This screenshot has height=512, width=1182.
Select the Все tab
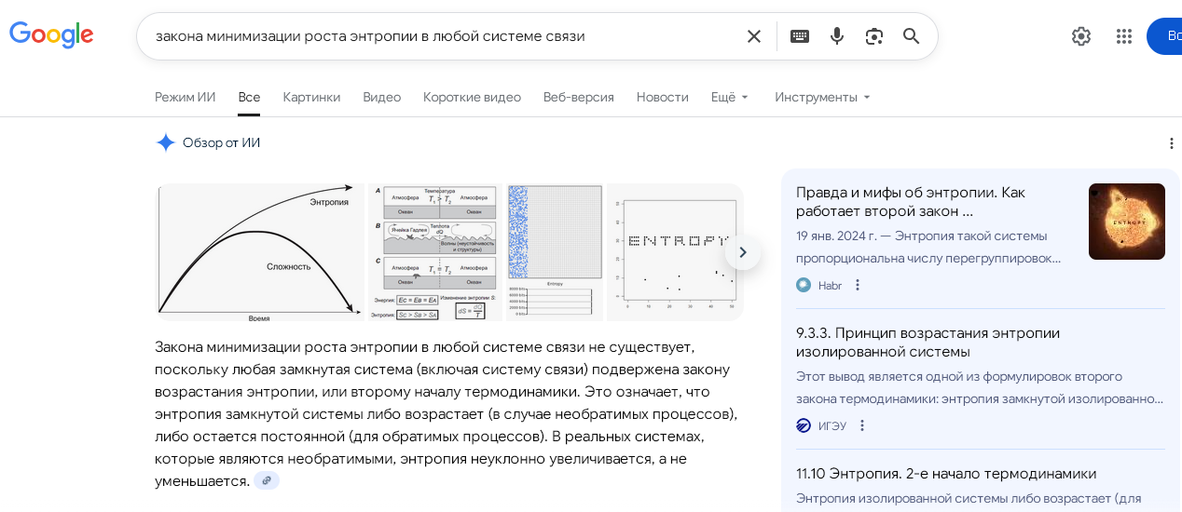tap(249, 97)
